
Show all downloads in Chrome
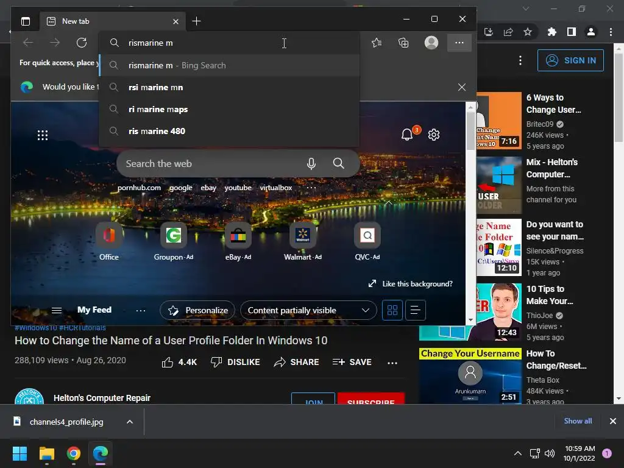tap(578, 421)
